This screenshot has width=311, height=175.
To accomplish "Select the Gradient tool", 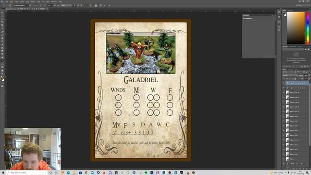I will 2,48.
